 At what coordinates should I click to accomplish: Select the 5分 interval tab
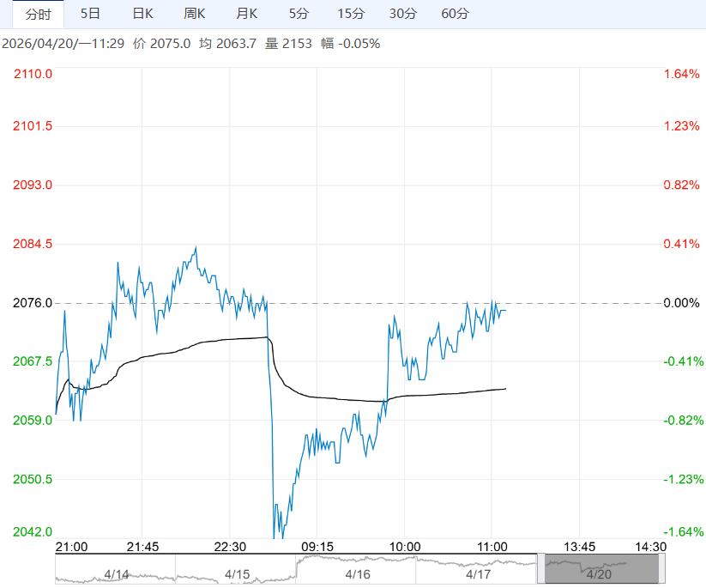pos(299,14)
